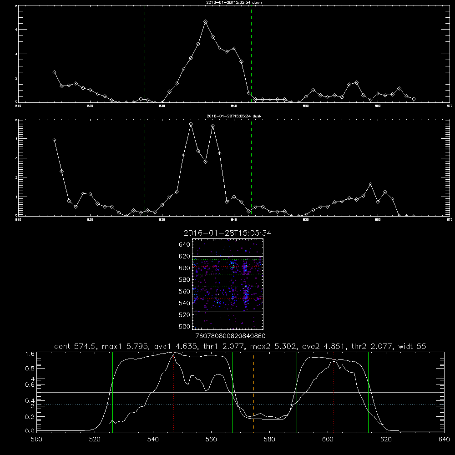Click the highest peak marker in dawn plot
This screenshot has height=455, width=455.
coord(206,22)
